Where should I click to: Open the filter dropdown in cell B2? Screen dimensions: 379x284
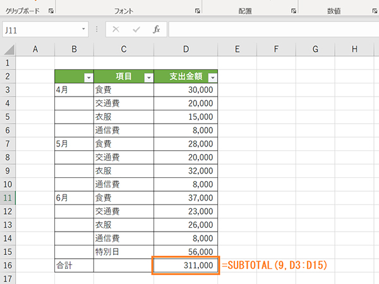click(88, 78)
